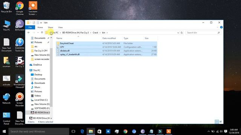Go up one folder level
This screenshot has width=241, height=135.
tap(42, 33)
